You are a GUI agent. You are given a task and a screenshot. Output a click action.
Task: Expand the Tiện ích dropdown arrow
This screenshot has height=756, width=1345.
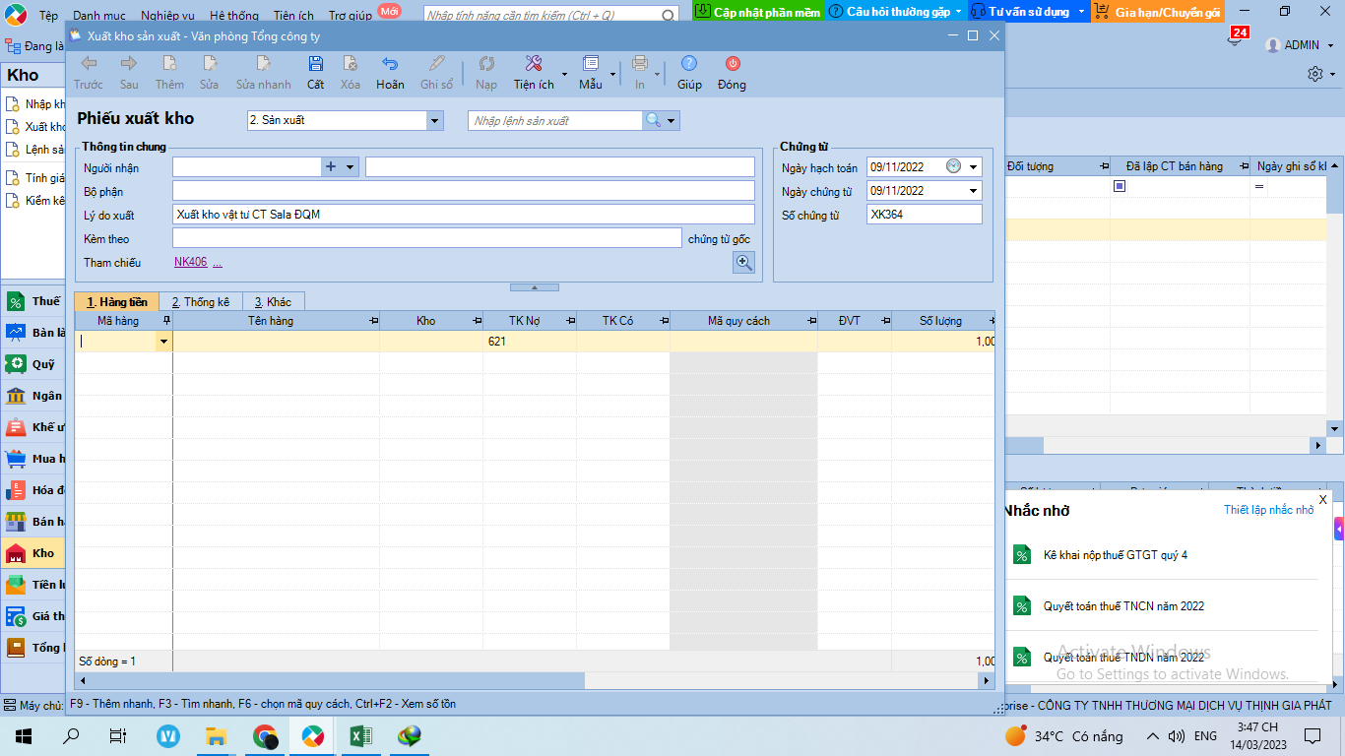(x=564, y=74)
